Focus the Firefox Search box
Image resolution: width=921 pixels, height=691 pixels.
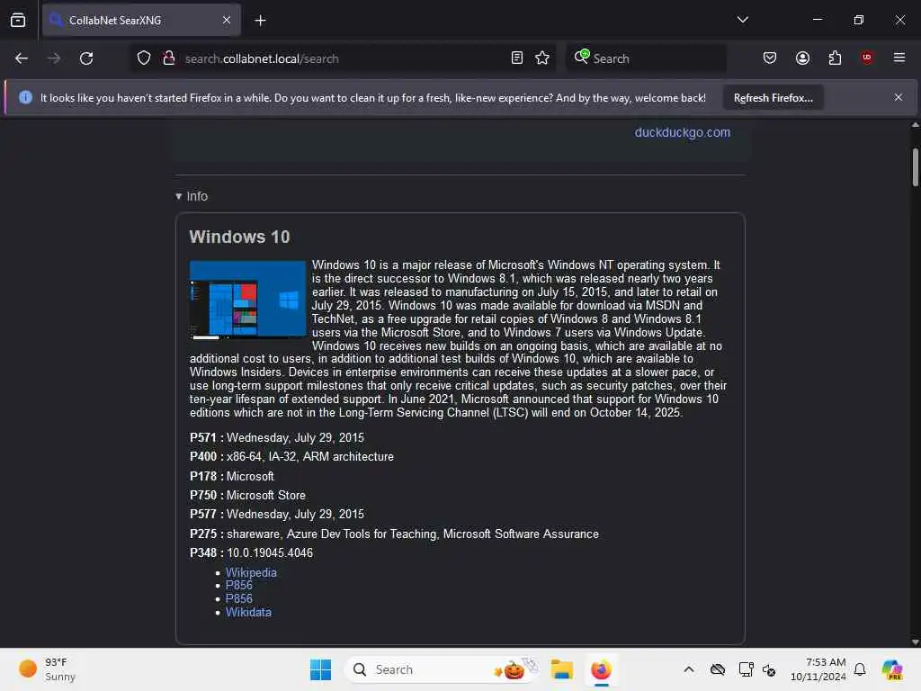point(646,58)
